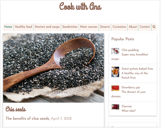161x128 pixels.
Task: Open the Cherries popular post
Action: tap(127, 106)
